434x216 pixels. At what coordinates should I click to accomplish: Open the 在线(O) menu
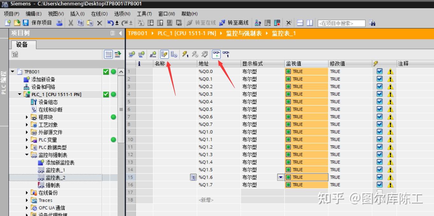click(x=99, y=14)
